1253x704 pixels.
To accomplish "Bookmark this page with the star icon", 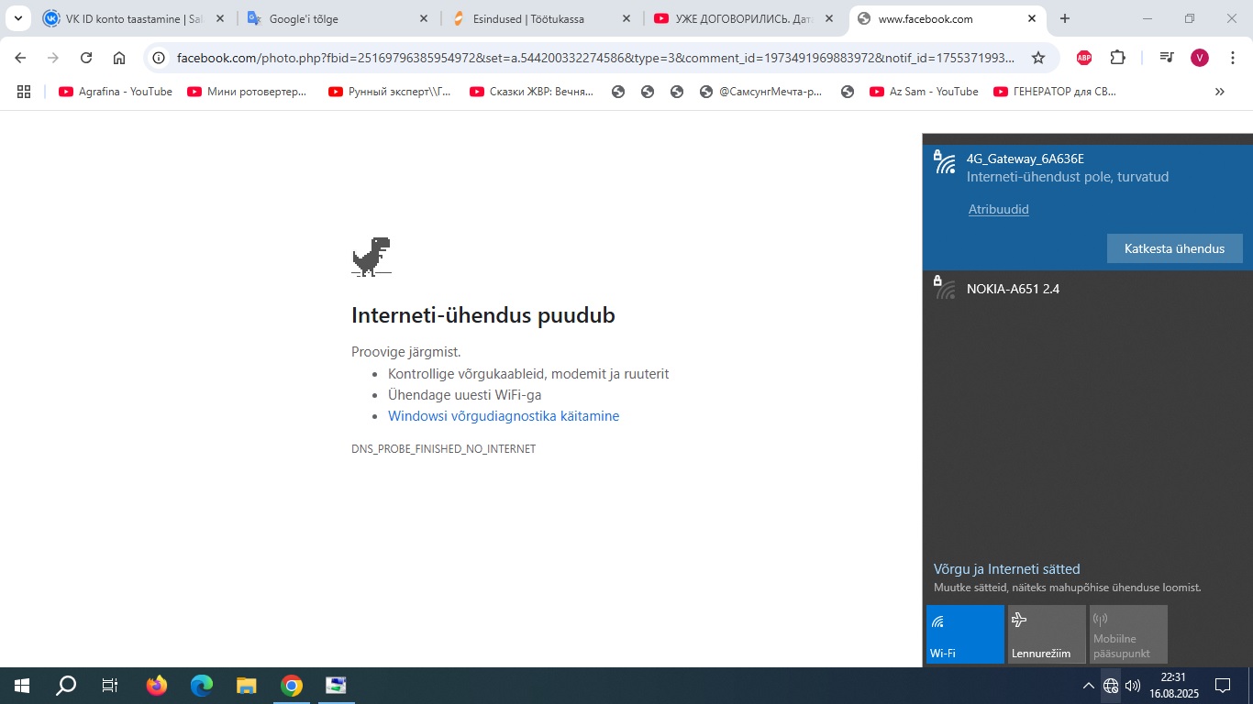I will coord(1038,58).
